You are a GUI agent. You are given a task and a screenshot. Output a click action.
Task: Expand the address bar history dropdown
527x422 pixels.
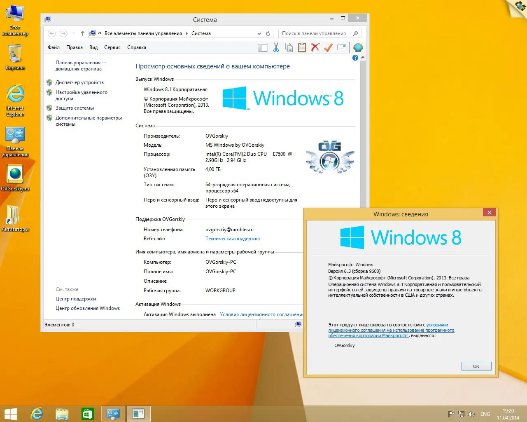coord(259,33)
